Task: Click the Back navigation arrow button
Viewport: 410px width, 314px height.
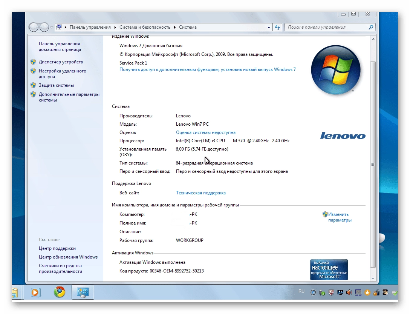Action: pyautogui.click(x=34, y=27)
